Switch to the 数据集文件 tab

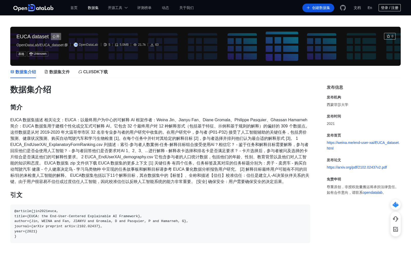click(x=57, y=72)
